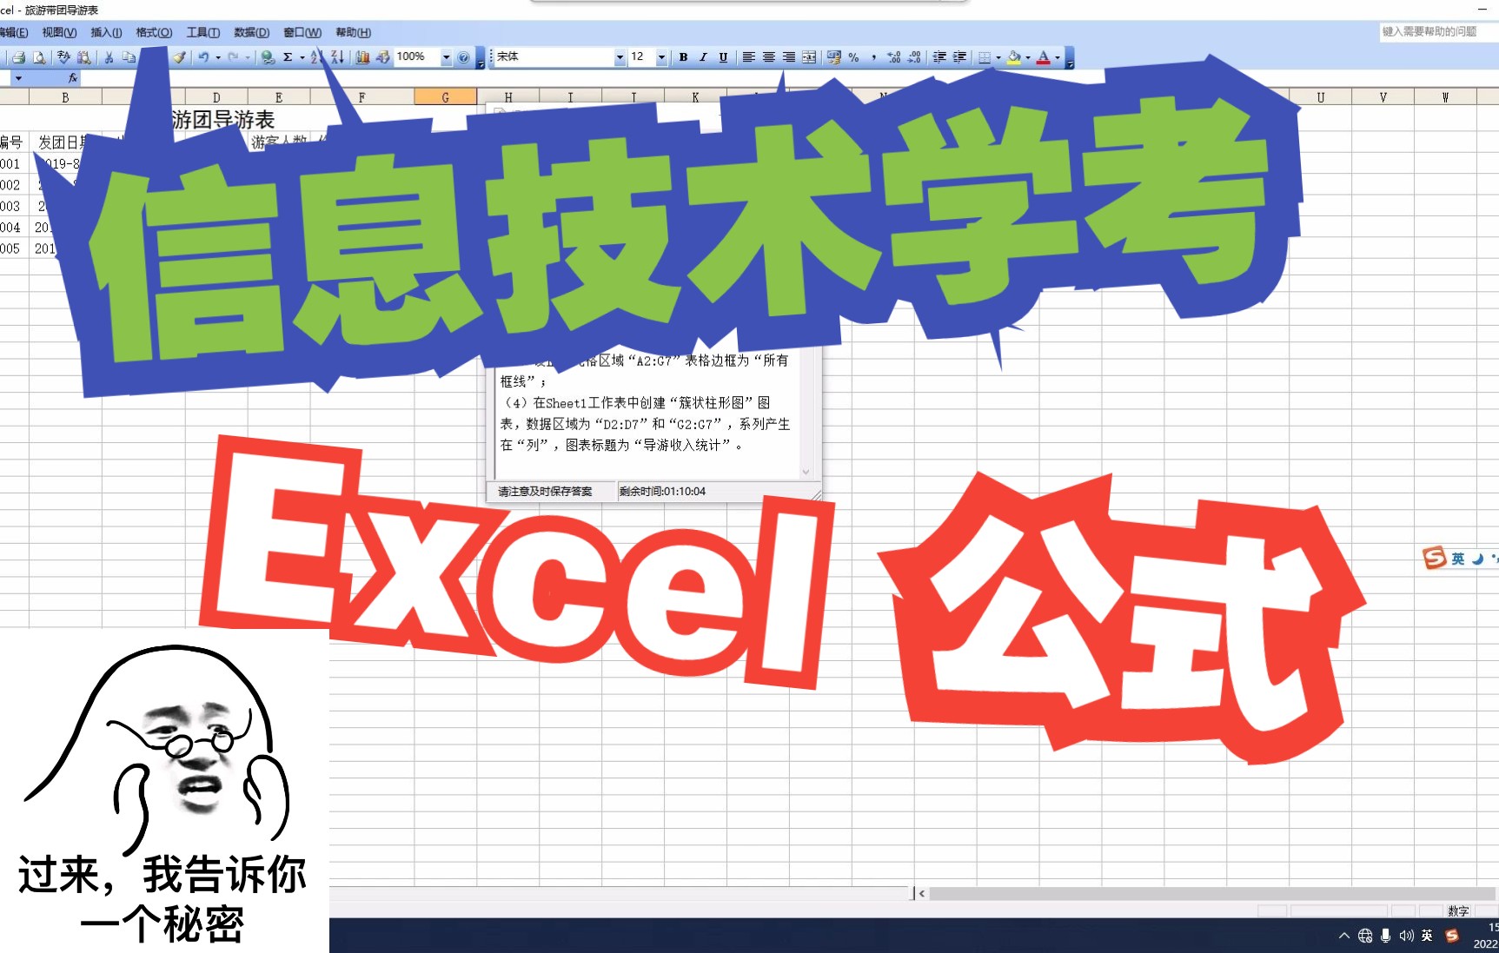Open Excel Help question mark icon
The image size is (1499, 953).
pos(464,57)
